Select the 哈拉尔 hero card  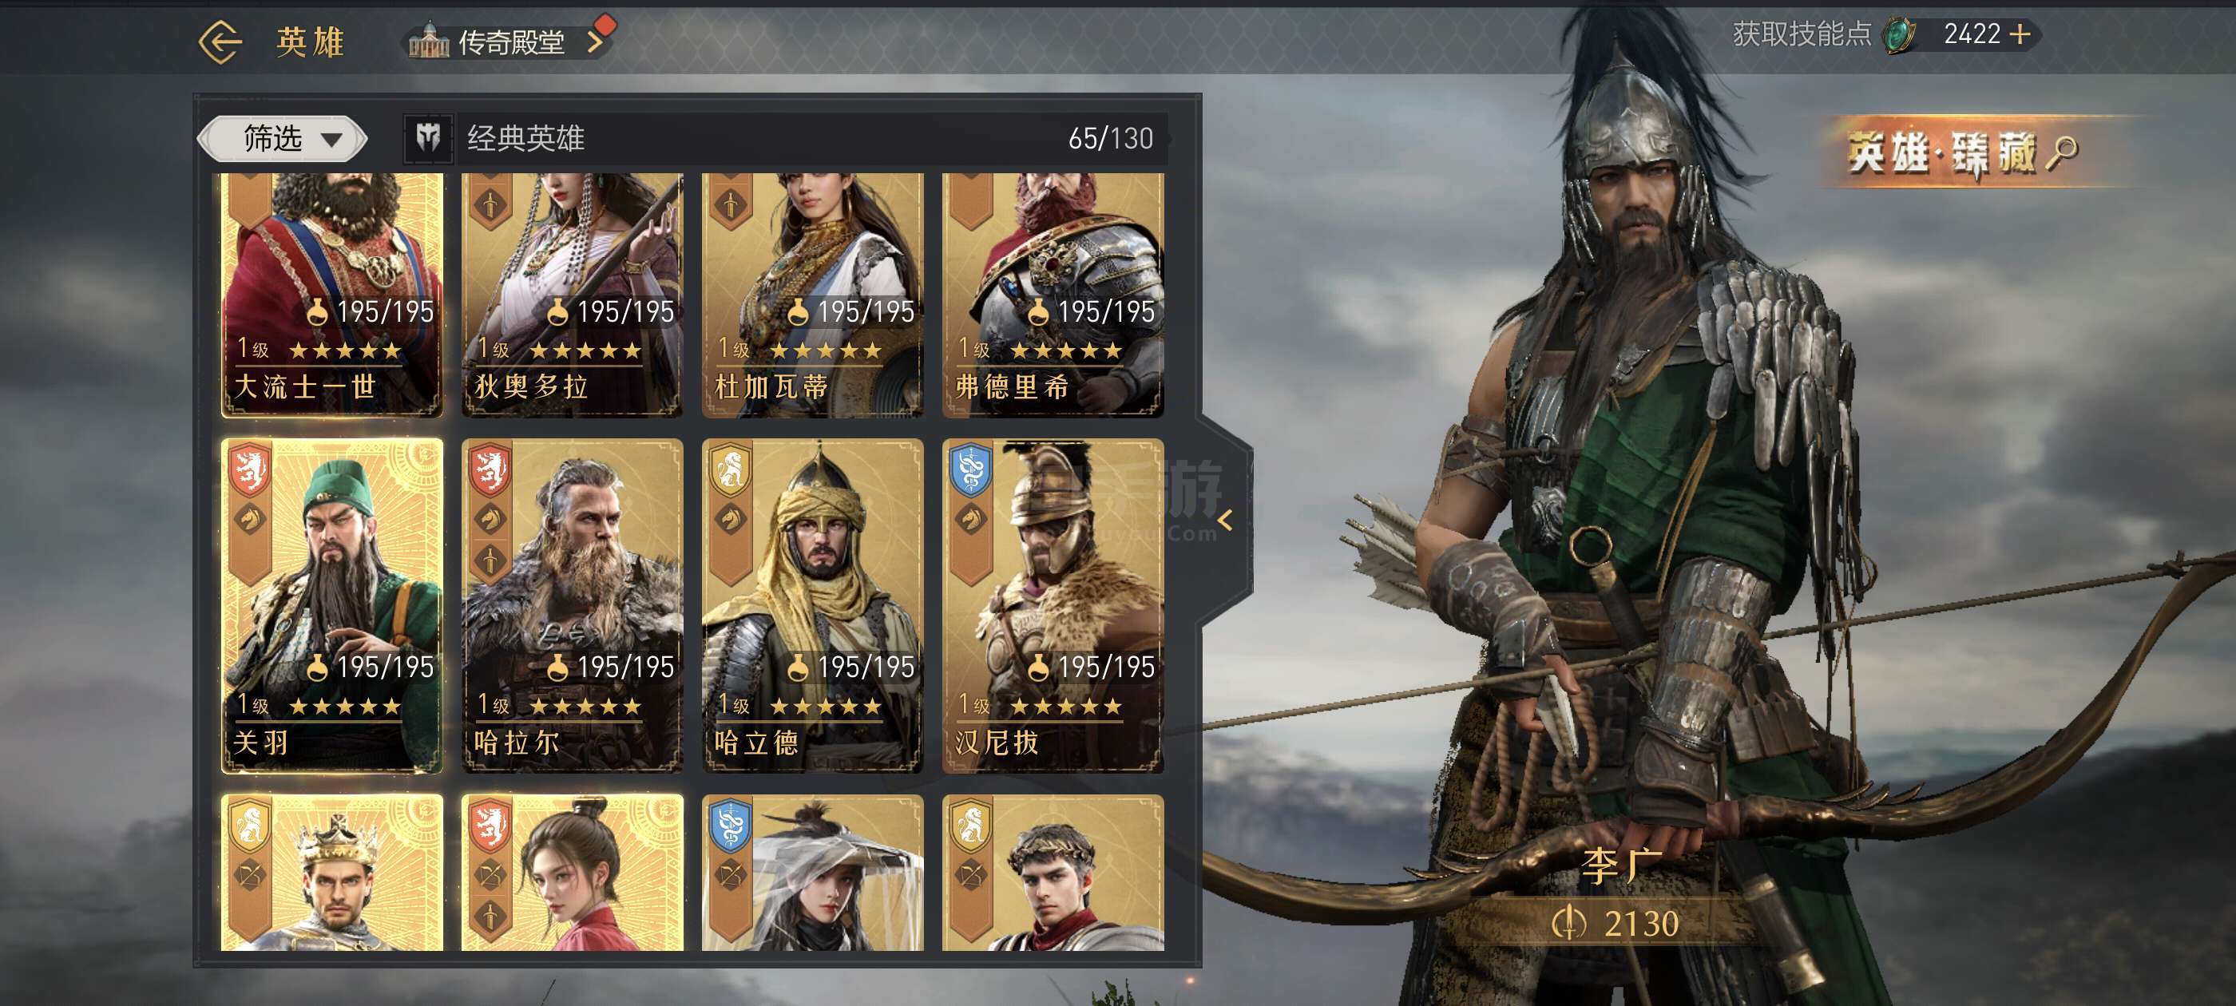point(572,605)
